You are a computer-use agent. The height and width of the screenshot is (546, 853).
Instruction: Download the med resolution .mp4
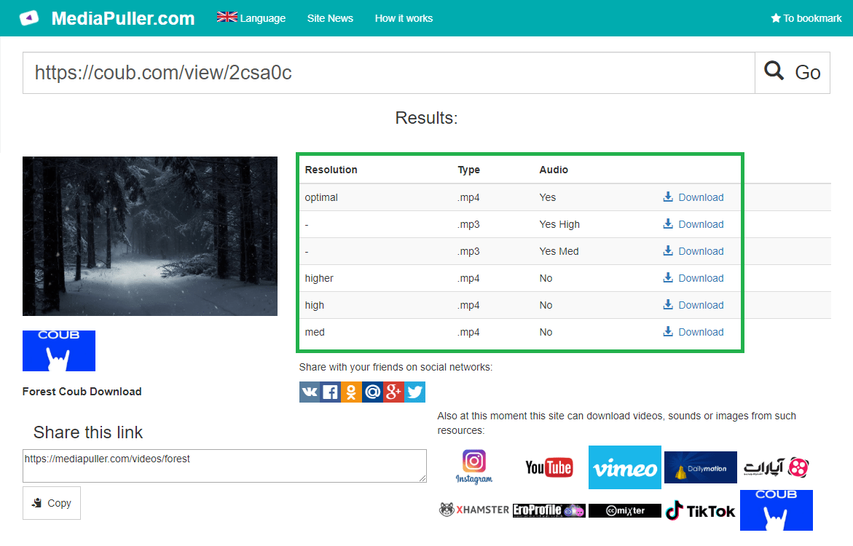(x=693, y=332)
